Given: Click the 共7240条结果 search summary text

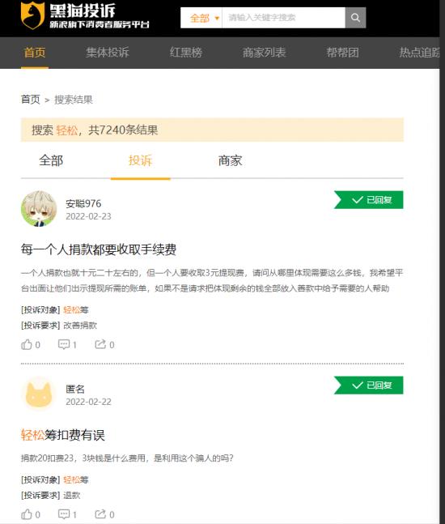Looking at the screenshot, I should click(x=123, y=130).
